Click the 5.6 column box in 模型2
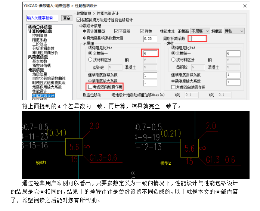260x211 pixels. [x=189, y=148]
